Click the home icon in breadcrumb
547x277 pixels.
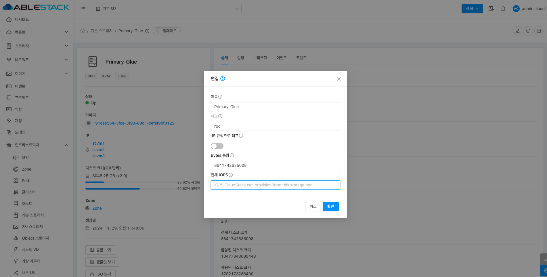coord(83,31)
